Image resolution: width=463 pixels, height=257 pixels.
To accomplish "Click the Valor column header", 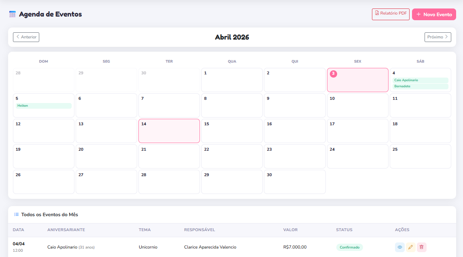I will coord(290,230).
